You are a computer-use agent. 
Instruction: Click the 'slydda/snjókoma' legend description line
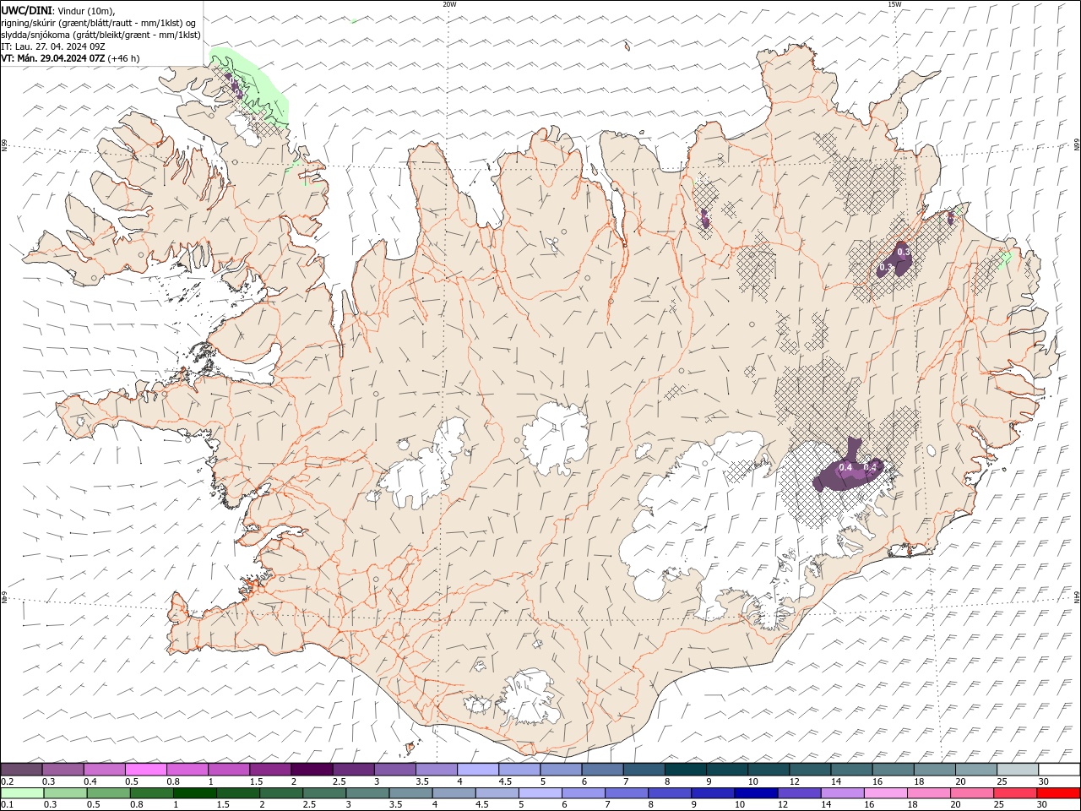point(101,35)
